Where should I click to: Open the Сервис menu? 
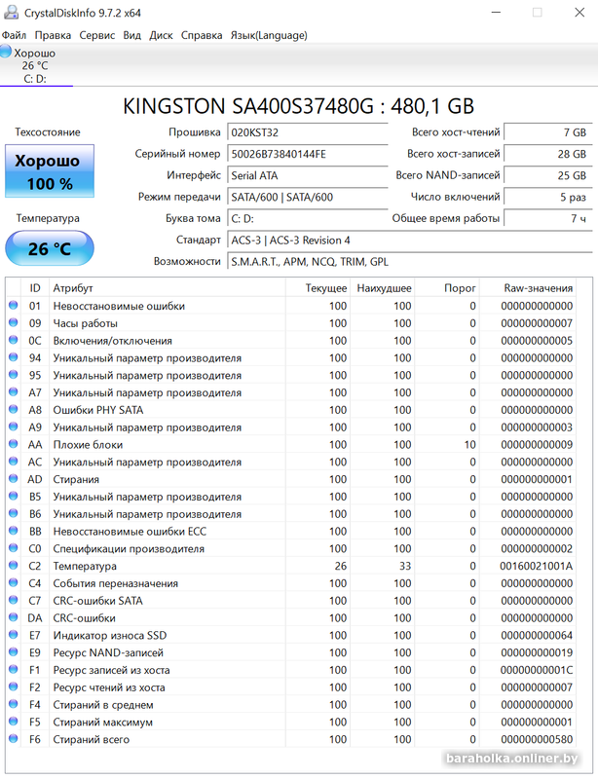[97, 35]
